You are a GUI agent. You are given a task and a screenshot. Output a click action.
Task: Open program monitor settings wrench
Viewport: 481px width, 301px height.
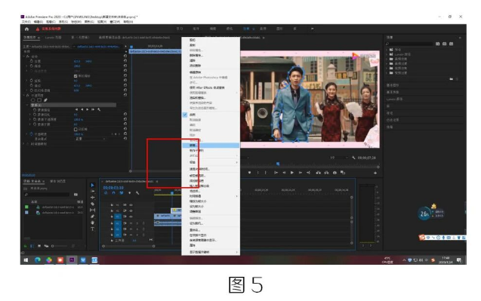click(353, 158)
